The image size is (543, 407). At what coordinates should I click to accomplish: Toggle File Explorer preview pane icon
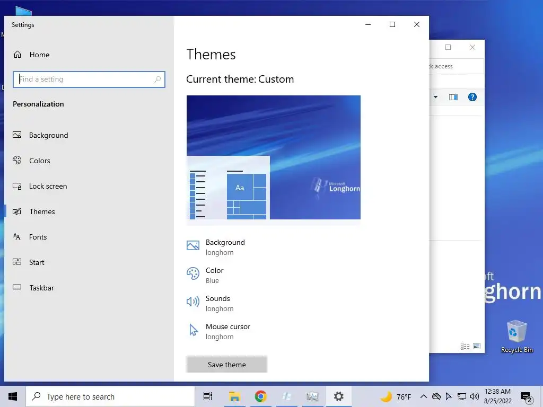click(453, 98)
